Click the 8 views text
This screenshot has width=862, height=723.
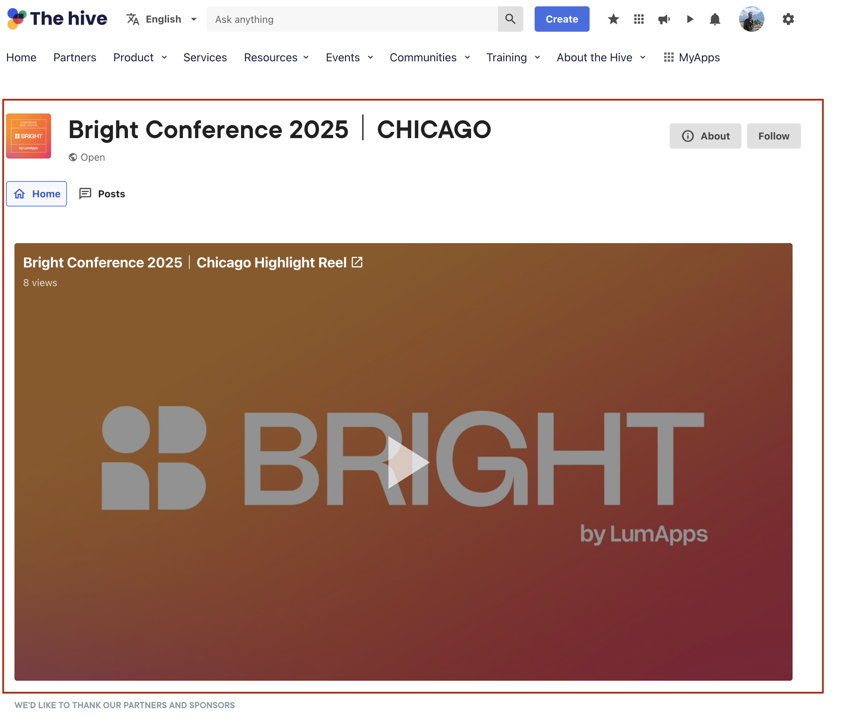[40, 283]
